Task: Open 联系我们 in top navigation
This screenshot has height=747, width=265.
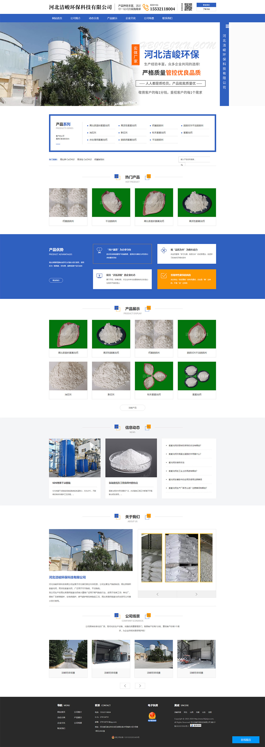Action: pyautogui.click(x=167, y=18)
